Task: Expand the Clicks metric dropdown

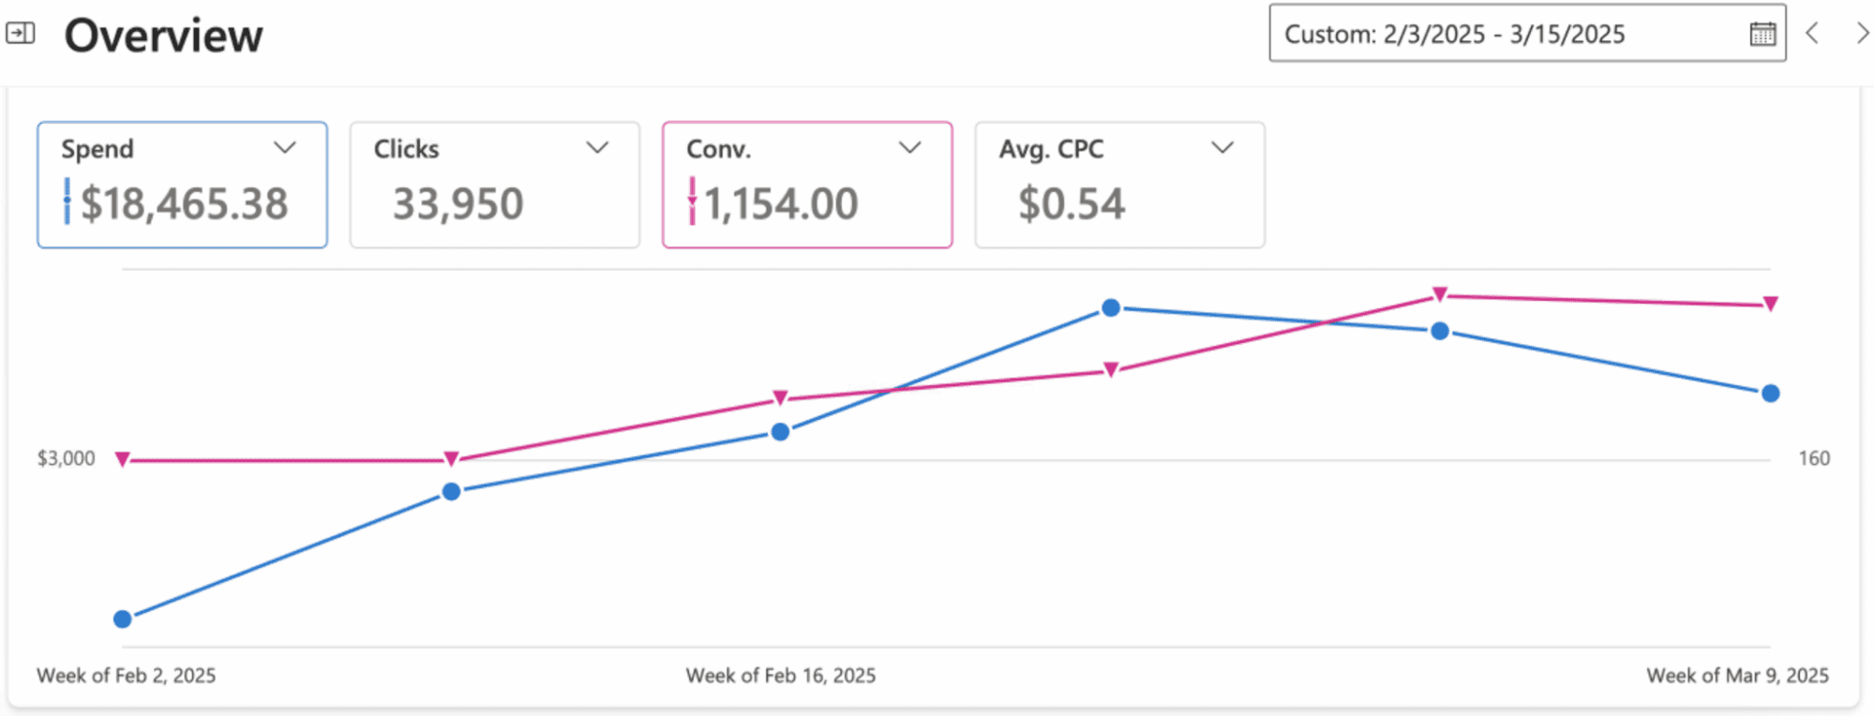Action: tap(597, 148)
